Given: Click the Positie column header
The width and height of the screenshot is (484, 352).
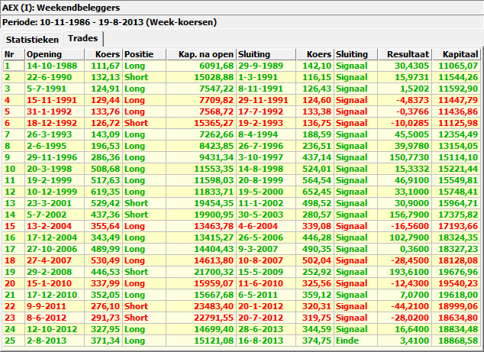Looking at the screenshot, I should click(144, 54).
